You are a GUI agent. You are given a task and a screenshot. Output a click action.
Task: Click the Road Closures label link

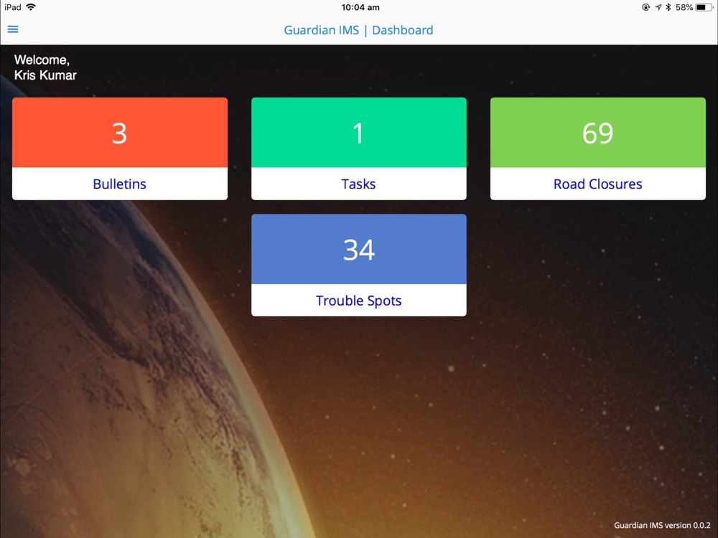click(x=598, y=184)
